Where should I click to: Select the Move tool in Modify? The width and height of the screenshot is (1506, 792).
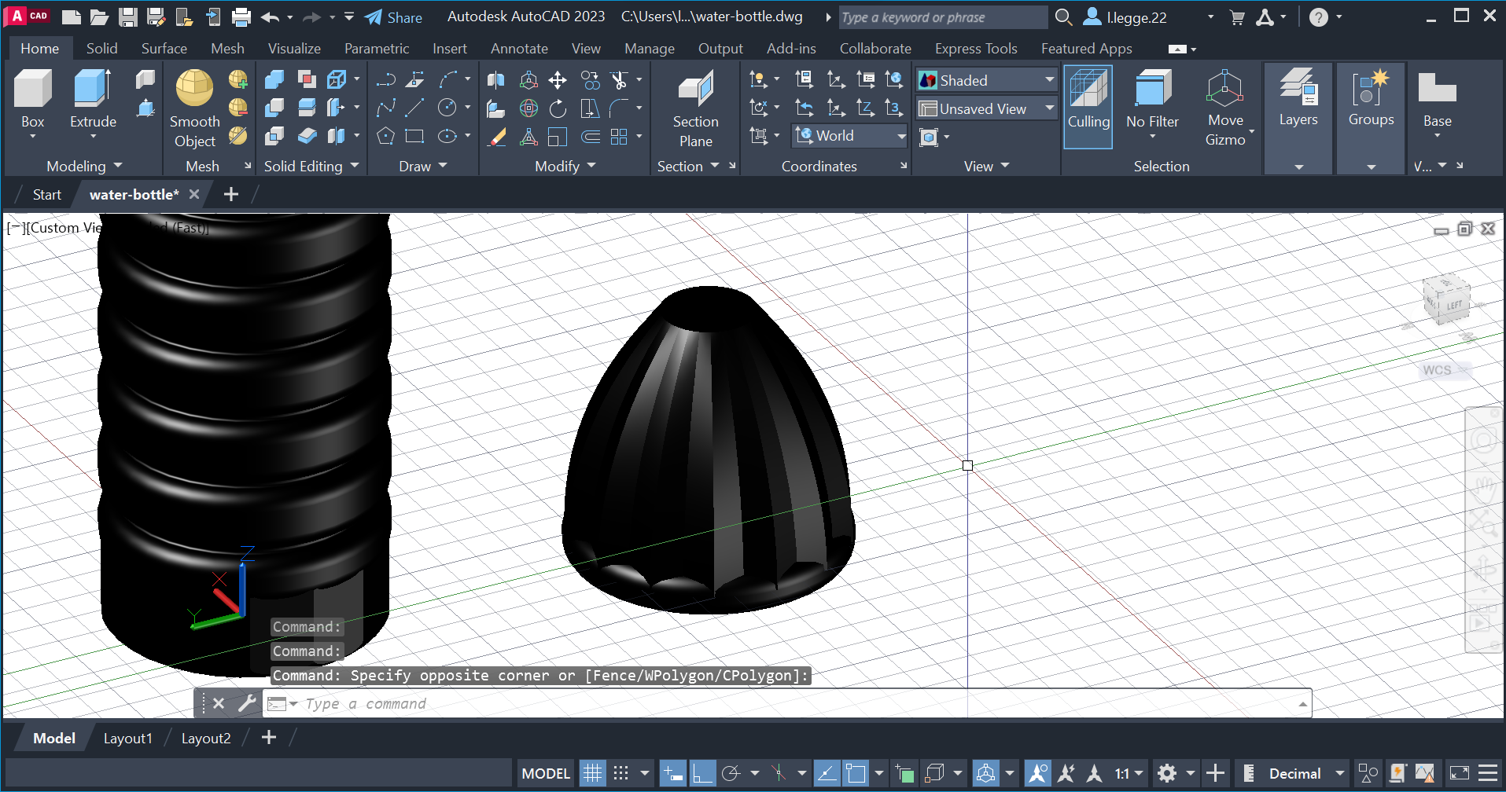[x=558, y=79]
